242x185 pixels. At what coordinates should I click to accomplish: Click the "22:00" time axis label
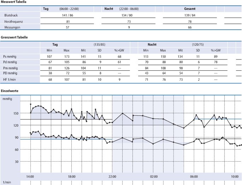click(112, 177)
